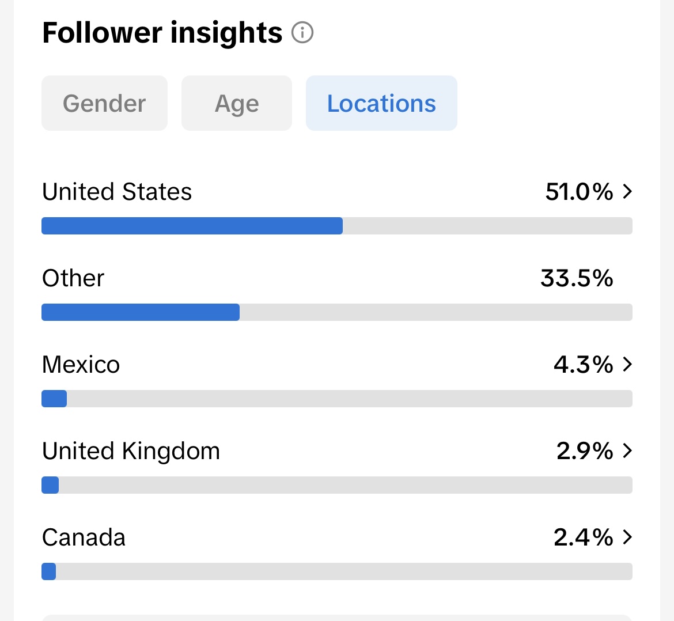Expand United Kingdom chevron arrow
674x621 pixels.
pyautogui.click(x=627, y=451)
